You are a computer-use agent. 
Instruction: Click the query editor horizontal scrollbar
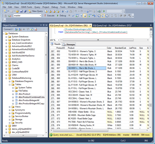point(98,40)
